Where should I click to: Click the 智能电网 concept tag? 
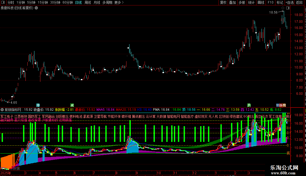tap(174, 116)
